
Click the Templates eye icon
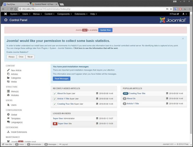click(8, 118)
